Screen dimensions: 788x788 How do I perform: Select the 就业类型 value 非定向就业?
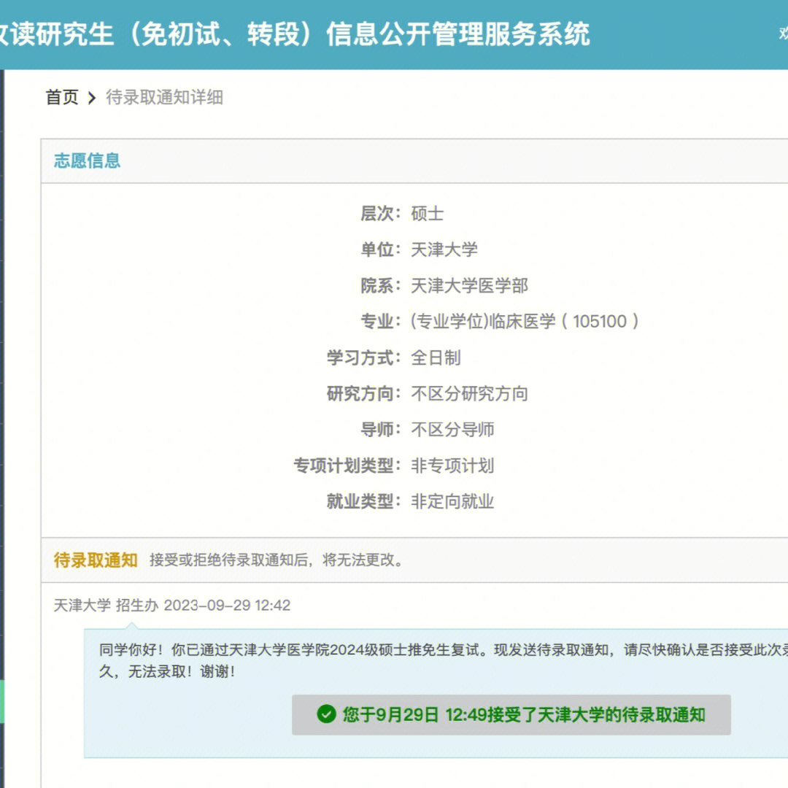(x=452, y=501)
